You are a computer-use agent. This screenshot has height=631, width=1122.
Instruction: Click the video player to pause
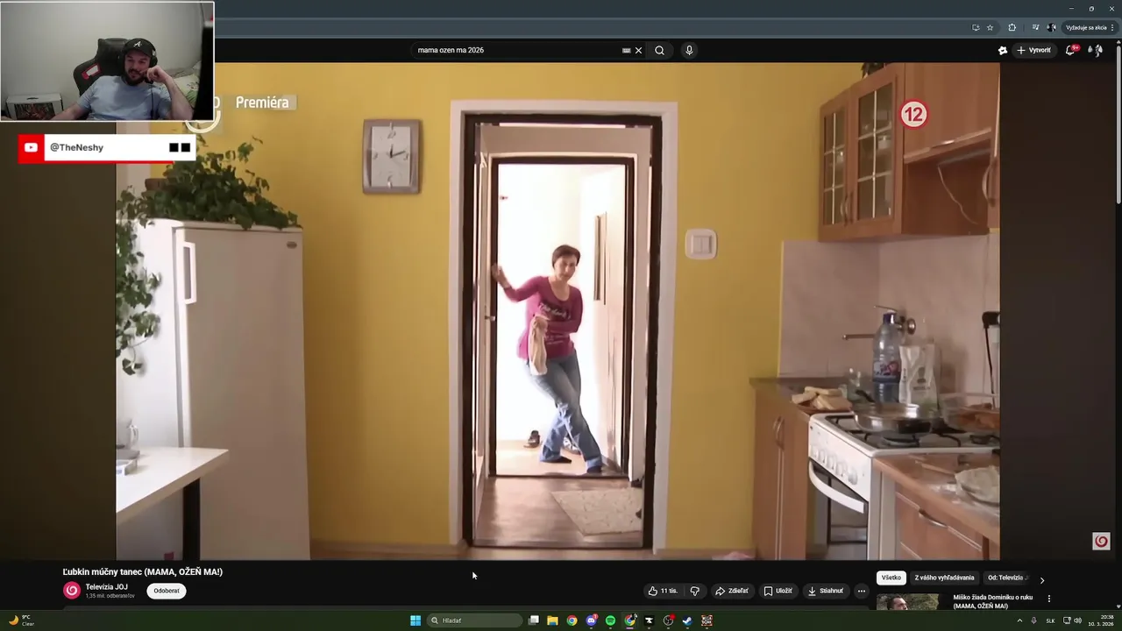coord(557,311)
